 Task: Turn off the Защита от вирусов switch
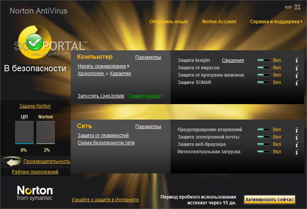(263, 68)
